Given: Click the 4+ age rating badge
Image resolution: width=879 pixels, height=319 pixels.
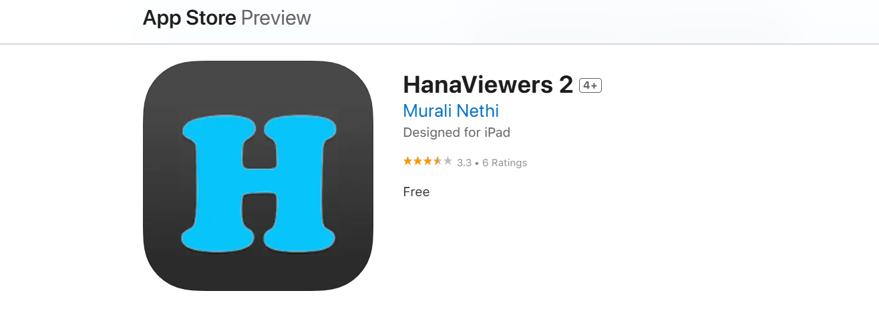Looking at the screenshot, I should pyautogui.click(x=590, y=85).
